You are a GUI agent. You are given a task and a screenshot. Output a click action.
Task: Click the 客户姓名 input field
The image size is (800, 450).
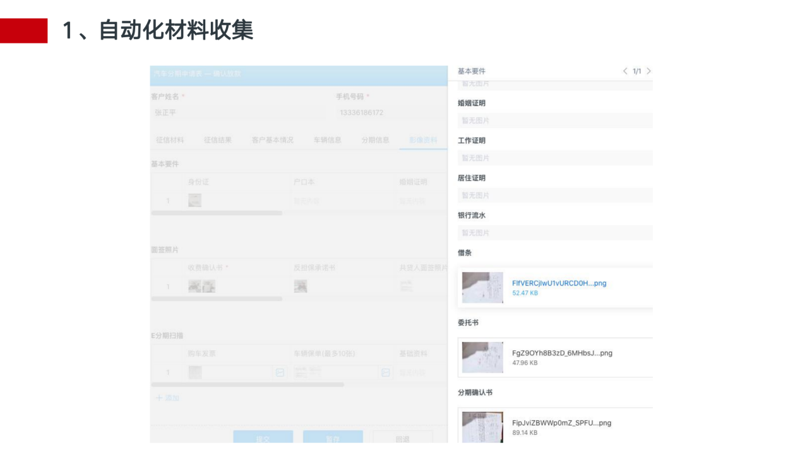(x=237, y=113)
